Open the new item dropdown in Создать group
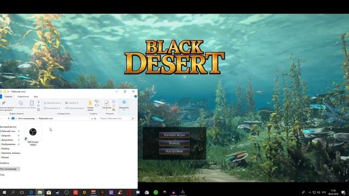Screen dimensions: 349x196 click(x=97, y=102)
